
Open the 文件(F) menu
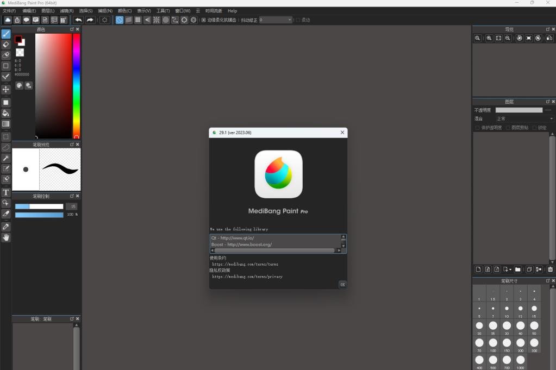tap(9, 11)
